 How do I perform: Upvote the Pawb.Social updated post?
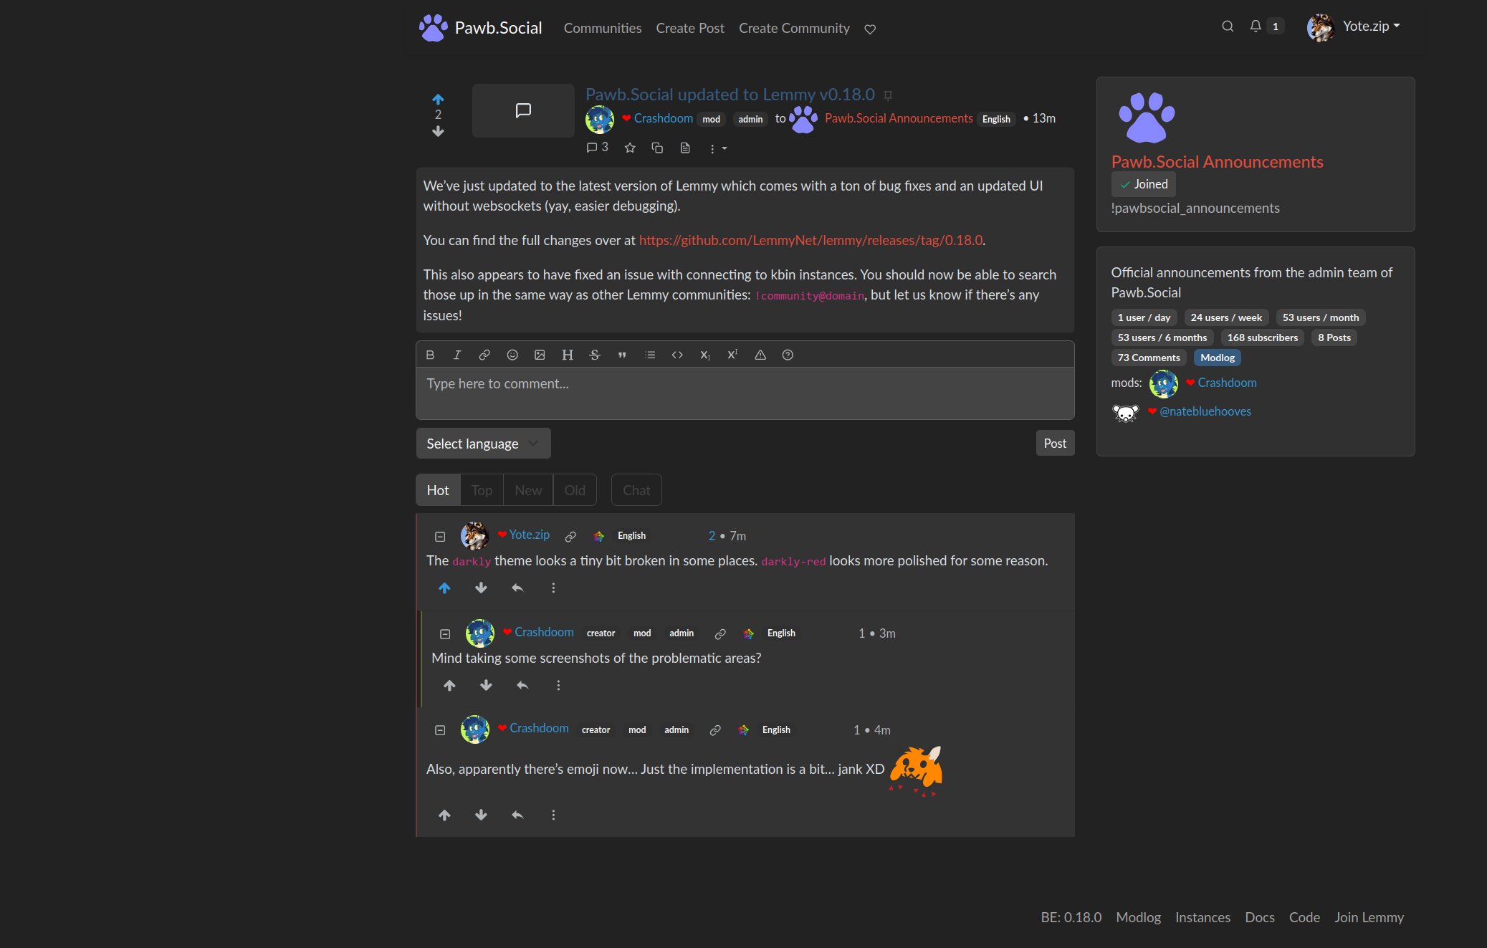[x=438, y=99]
